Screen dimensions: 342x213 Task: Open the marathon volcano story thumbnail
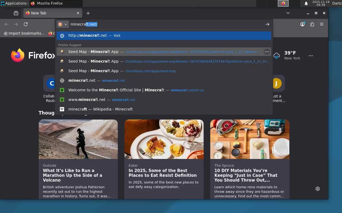point(78,139)
